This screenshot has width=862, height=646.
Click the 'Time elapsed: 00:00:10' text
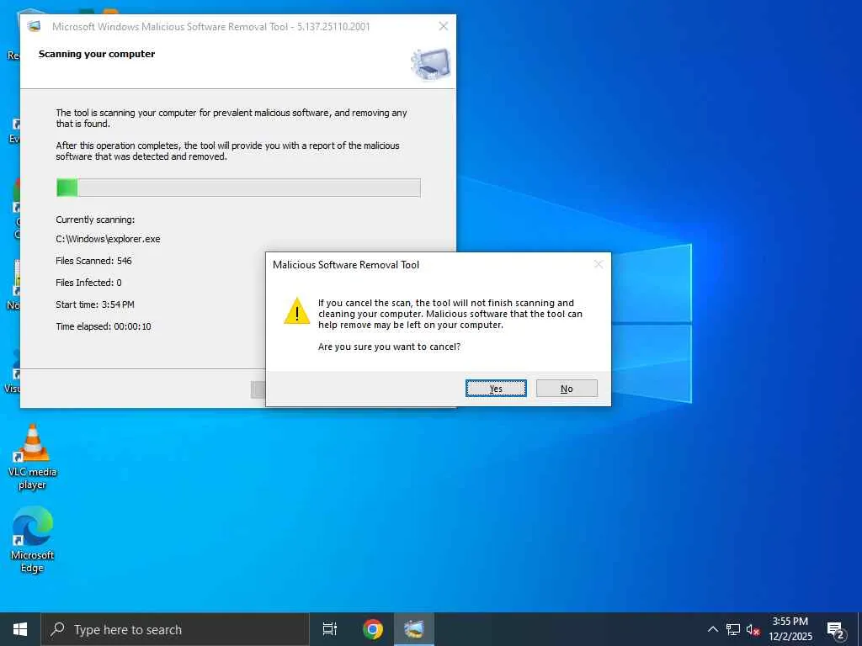pyautogui.click(x=104, y=326)
